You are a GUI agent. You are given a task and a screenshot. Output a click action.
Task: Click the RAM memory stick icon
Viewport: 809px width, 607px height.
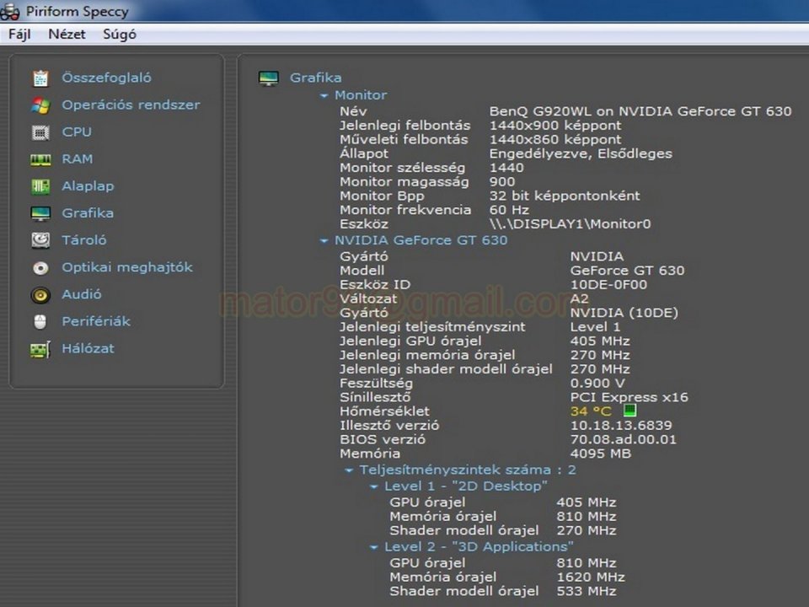pyautogui.click(x=40, y=159)
